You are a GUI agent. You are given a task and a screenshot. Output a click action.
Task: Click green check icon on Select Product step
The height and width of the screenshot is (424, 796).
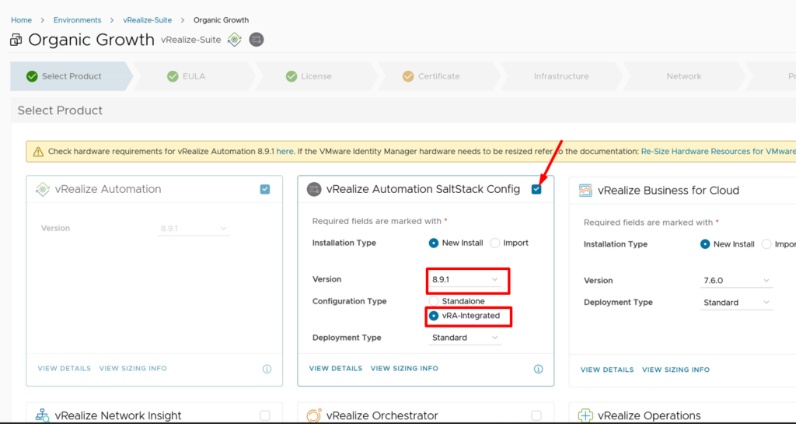(x=32, y=76)
